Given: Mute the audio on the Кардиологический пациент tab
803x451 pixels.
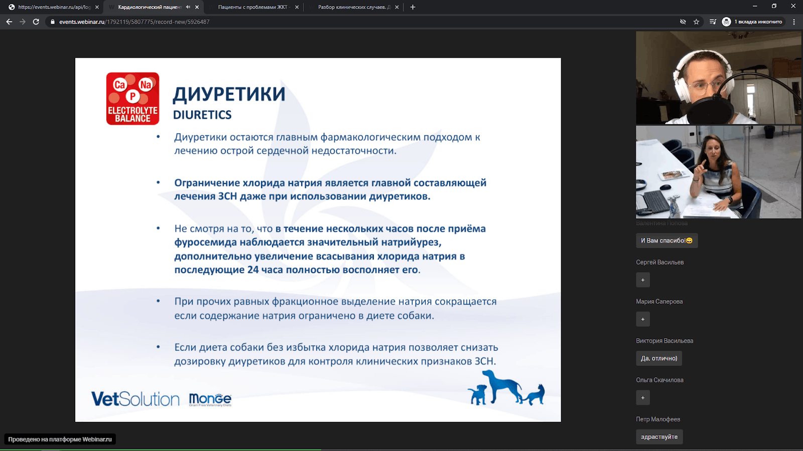Looking at the screenshot, I should coord(188,7).
